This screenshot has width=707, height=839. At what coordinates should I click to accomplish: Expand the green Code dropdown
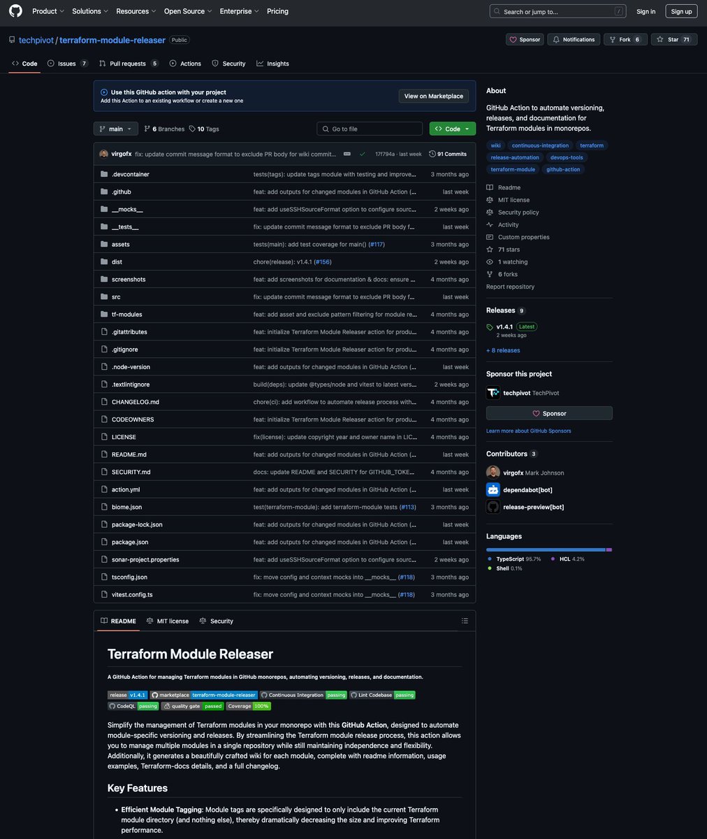[x=452, y=129]
